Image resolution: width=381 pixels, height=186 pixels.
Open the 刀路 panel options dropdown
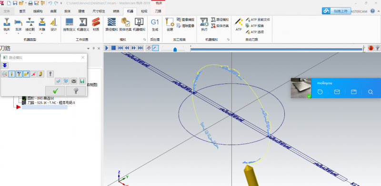pyautogui.click(x=88, y=49)
